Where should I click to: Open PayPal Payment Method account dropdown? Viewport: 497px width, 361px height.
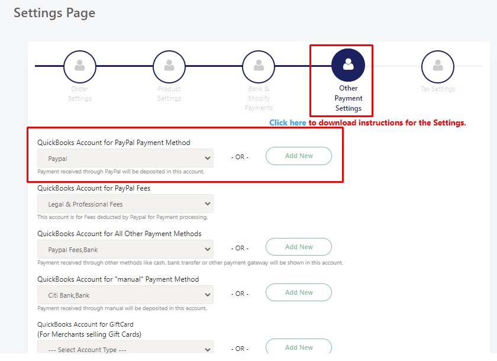(125, 158)
